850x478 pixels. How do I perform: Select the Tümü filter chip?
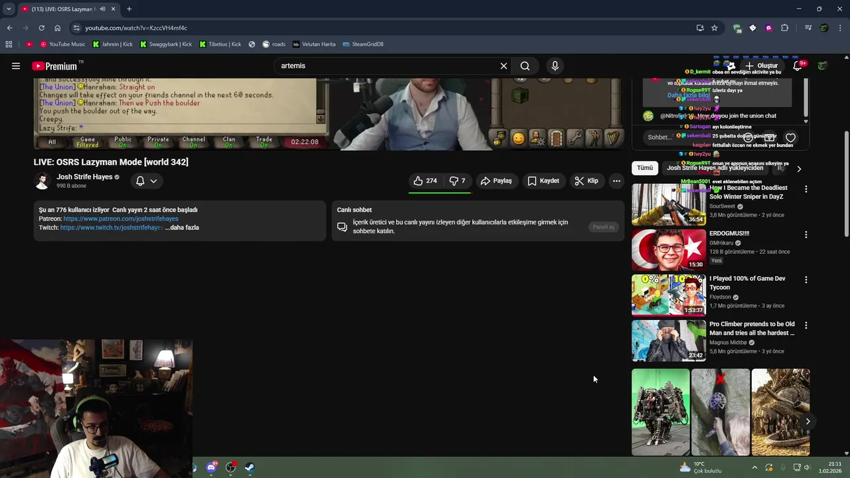click(x=645, y=168)
